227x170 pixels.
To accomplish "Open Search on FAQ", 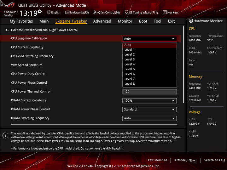I will click(x=214, y=160).
